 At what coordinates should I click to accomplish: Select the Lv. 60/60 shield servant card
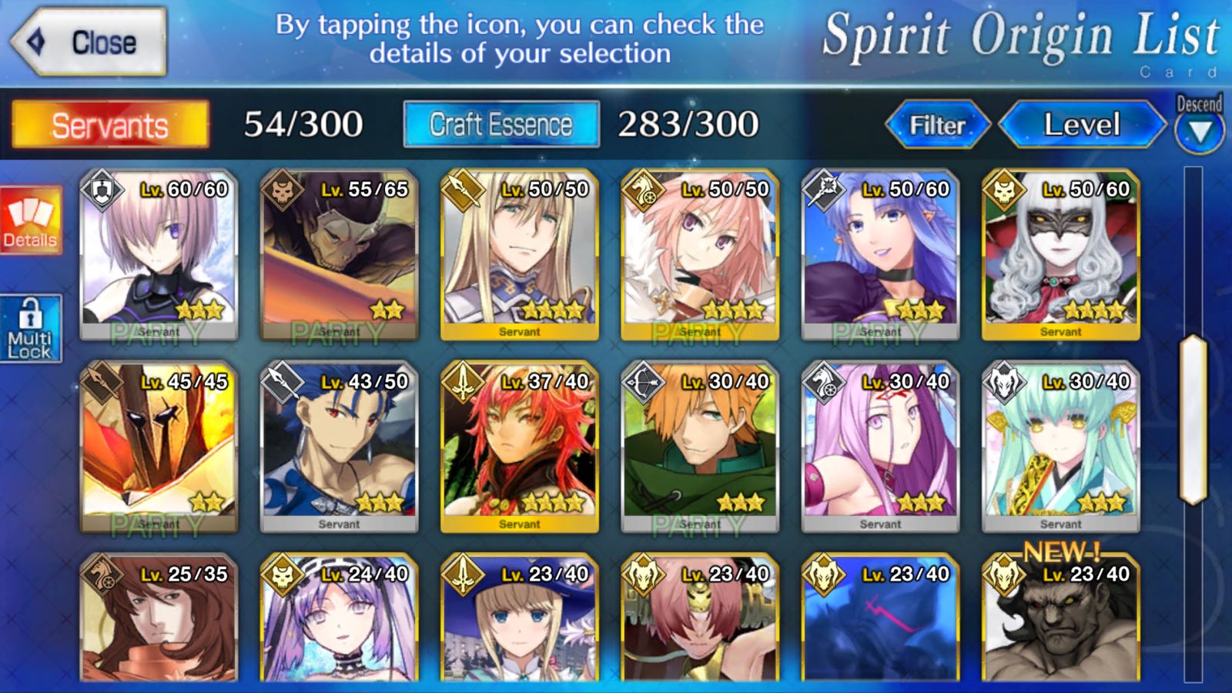pos(159,255)
